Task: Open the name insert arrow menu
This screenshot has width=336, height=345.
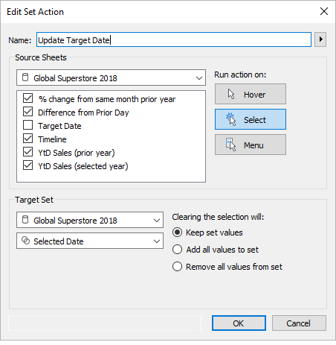Action: 320,39
